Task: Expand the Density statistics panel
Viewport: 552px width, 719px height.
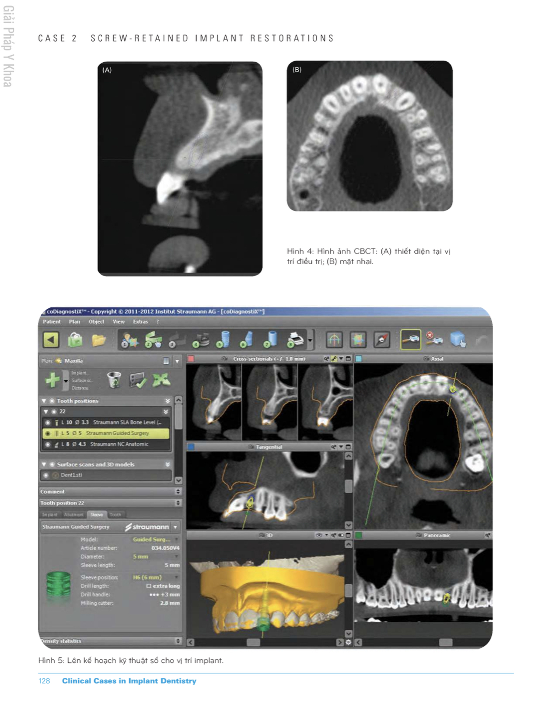Action: coord(178,641)
